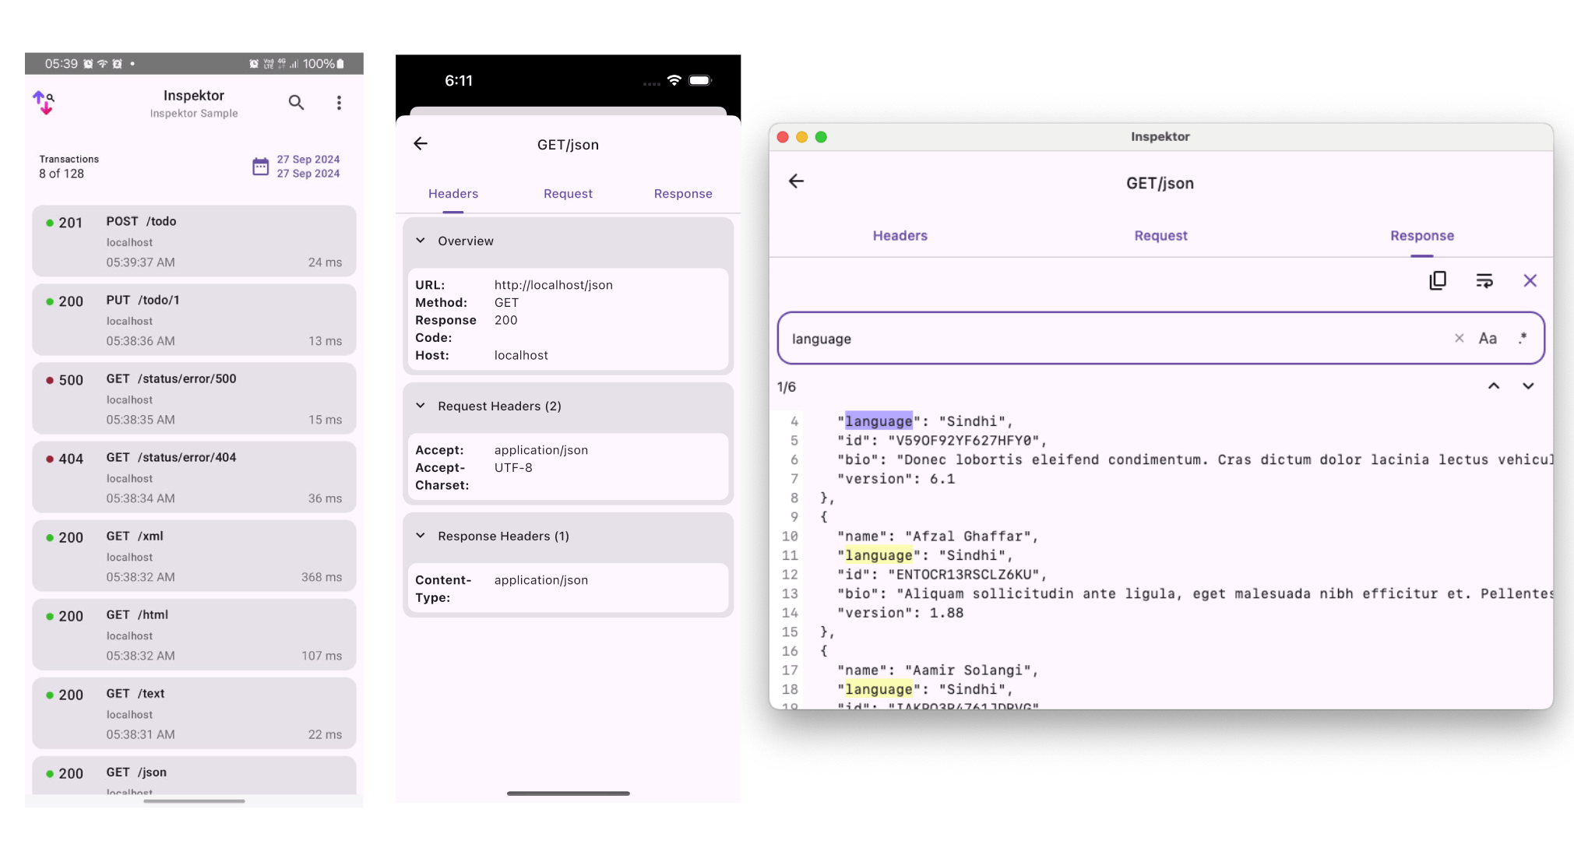Open the three-dot overflow menu
This screenshot has width=1574, height=841.
click(339, 103)
